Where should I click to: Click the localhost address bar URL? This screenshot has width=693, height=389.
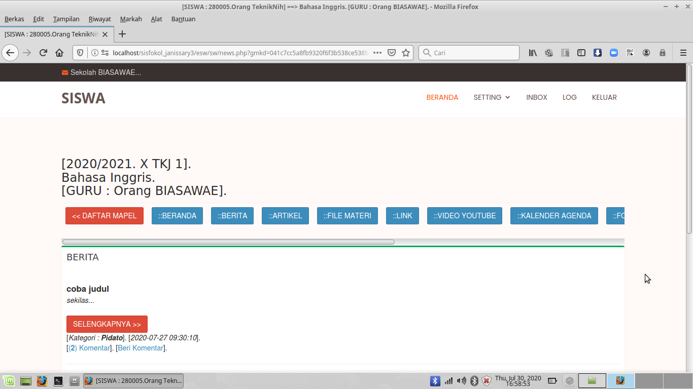pos(240,53)
